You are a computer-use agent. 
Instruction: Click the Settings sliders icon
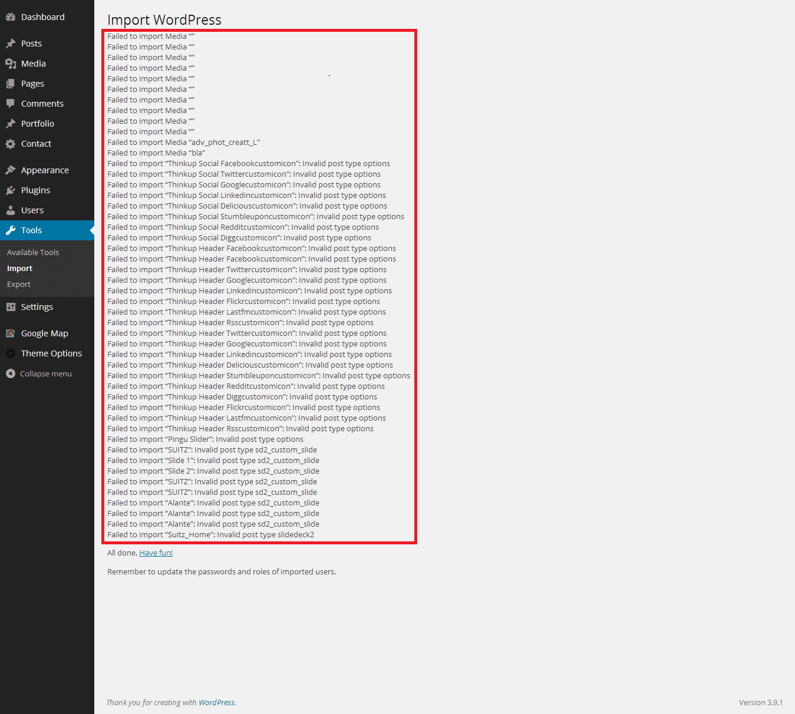point(11,307)
